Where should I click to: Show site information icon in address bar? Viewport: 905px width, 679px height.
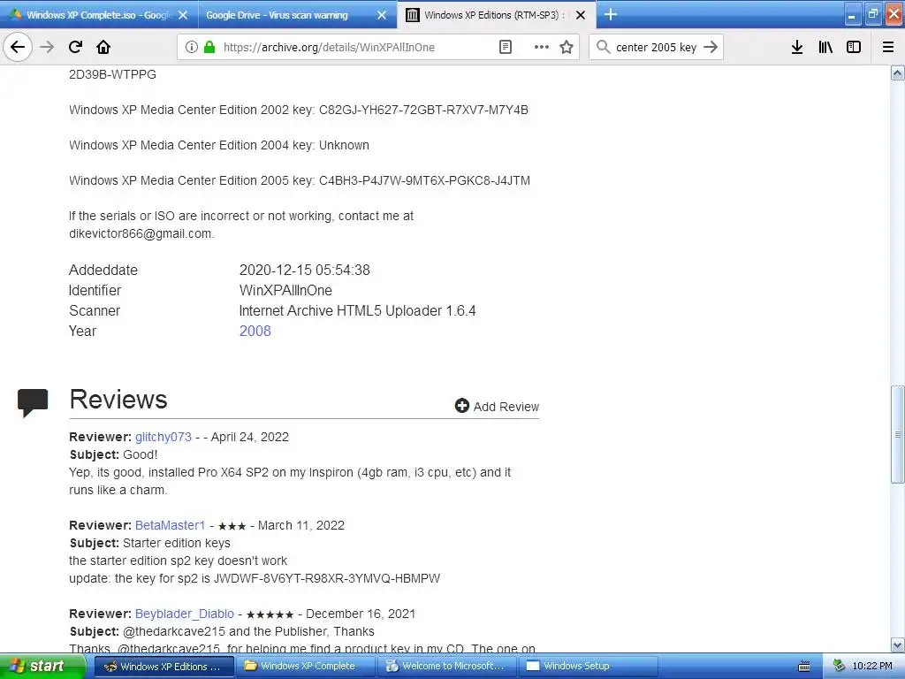point(191,47)
